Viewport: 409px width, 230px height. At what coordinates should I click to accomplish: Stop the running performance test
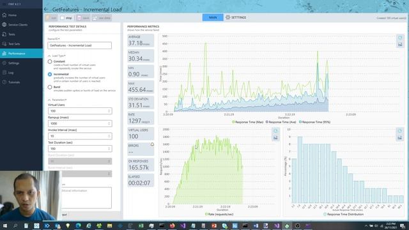pyautogui.click(x=66, y=18)
